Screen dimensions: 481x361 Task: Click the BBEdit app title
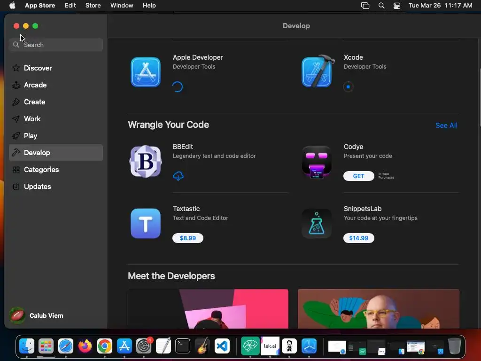(x=183, y=147)
